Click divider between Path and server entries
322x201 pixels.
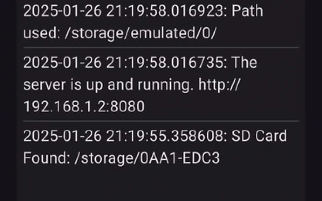point(161,47)
